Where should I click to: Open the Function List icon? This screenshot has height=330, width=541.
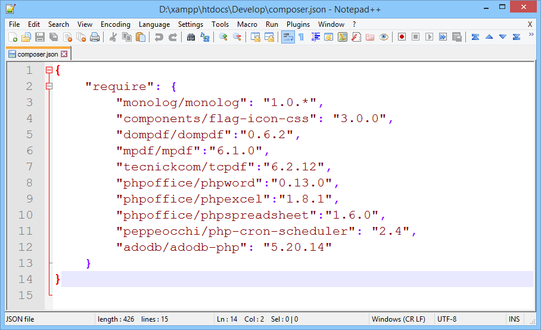356,37
